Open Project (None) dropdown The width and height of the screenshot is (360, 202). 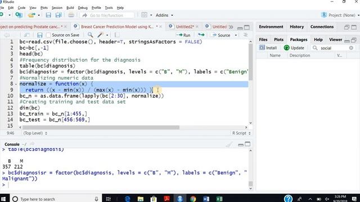pyautogui.click(x=340, y=15)
